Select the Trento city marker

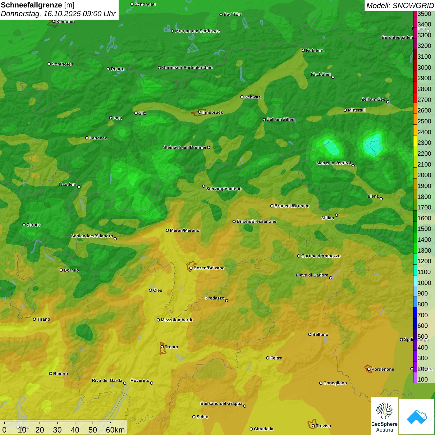[162, 347]
